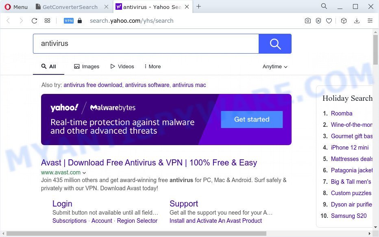Open antivirus software suggestion

click(x=147, y=85)
